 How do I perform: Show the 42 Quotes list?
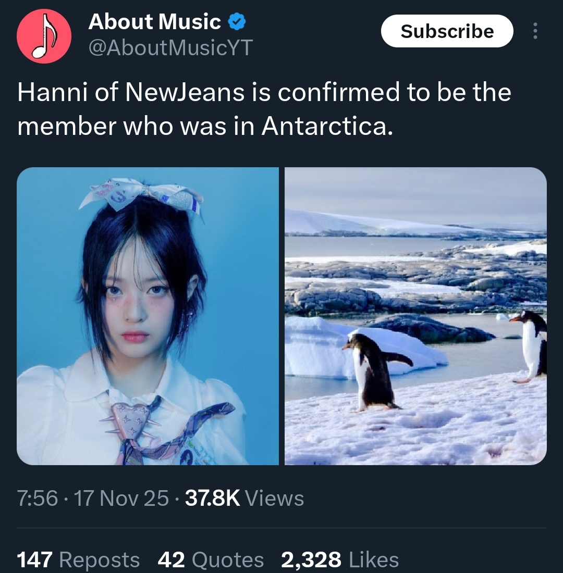tap(211, 559)
